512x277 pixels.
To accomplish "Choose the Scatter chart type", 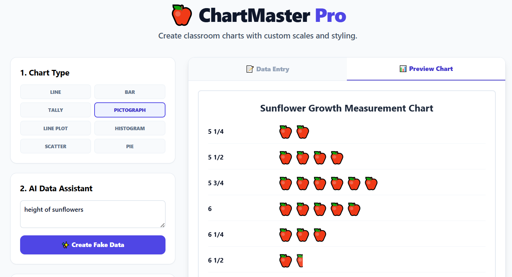I will (x=55, y=146).
